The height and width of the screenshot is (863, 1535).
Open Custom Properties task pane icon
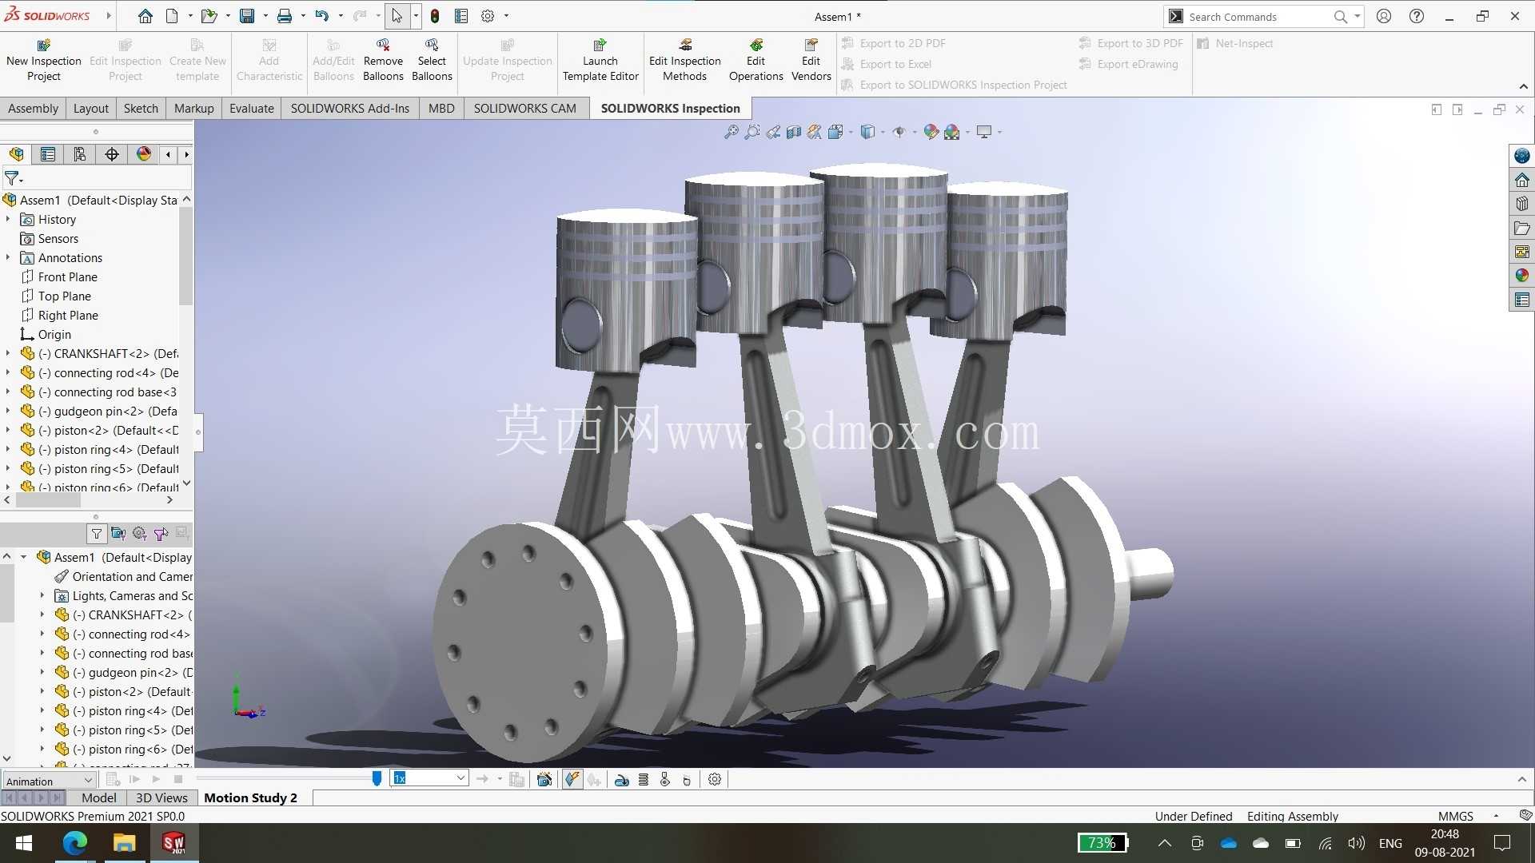pyautogui.click(x=1522, y=300)
